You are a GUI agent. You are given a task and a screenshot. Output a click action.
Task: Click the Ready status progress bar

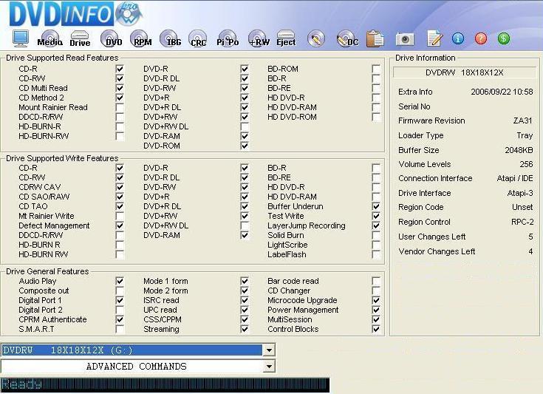pyautogui.click(x=165, y=384)
